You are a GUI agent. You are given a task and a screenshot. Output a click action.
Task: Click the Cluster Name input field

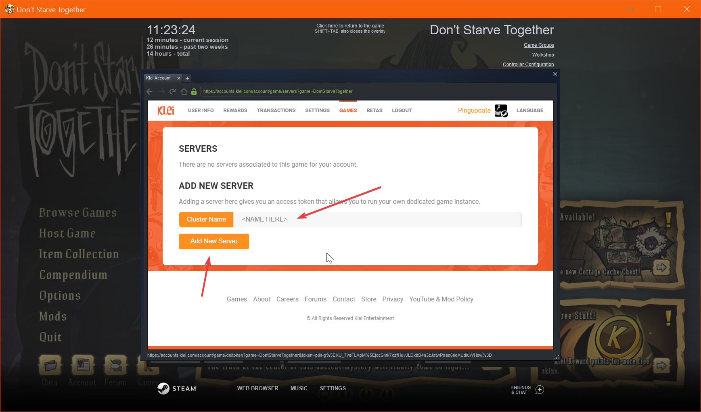click(x=377, y=220)
